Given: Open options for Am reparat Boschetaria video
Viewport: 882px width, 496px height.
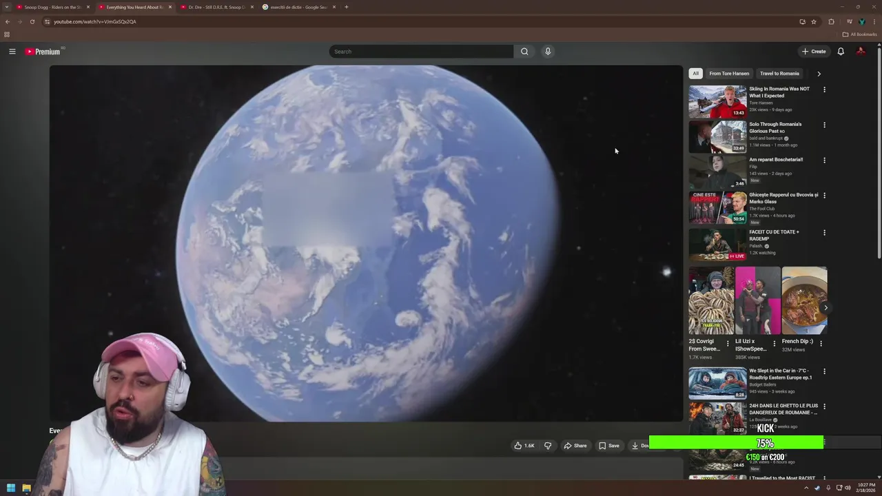Looking at the screenshot, I should (824, 161).
